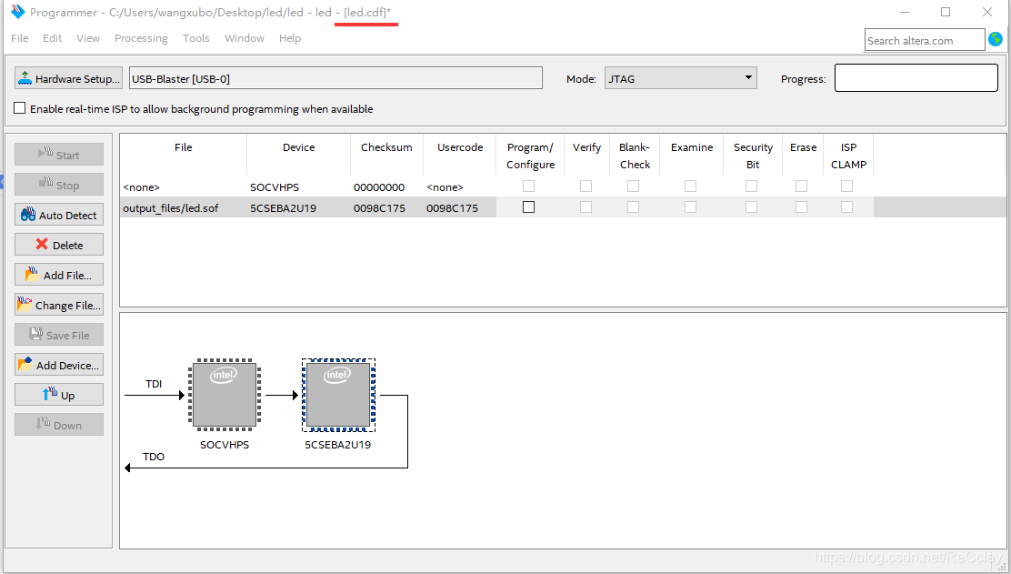Select the 5CSEBA2U19 chip in diagram
This screenshot has width=1011, height=574.
pyautogui.click(x=338, y=395)
